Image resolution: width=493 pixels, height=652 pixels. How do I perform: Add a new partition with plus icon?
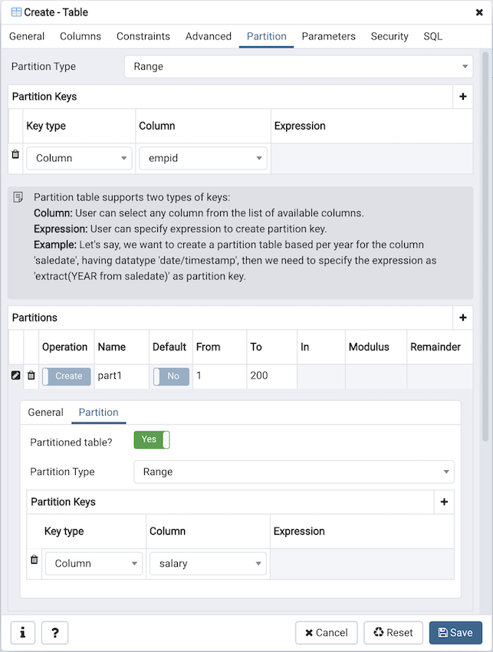click(462, 318)
